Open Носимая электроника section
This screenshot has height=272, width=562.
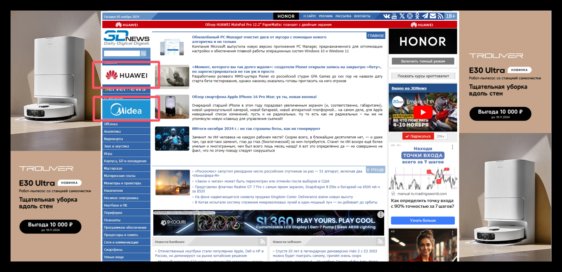[x=126, y=198]
